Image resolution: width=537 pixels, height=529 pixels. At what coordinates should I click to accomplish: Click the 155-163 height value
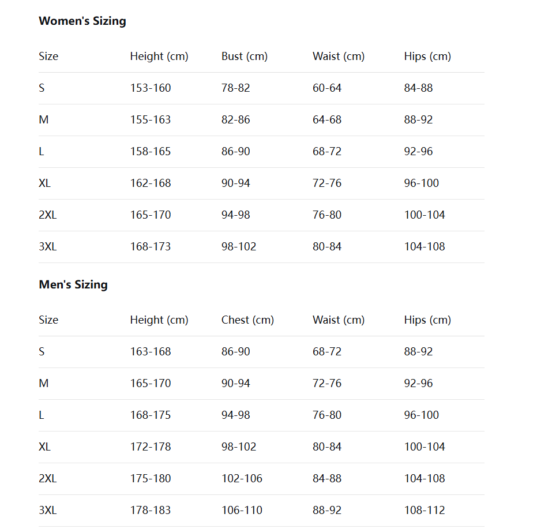[151, 120]
